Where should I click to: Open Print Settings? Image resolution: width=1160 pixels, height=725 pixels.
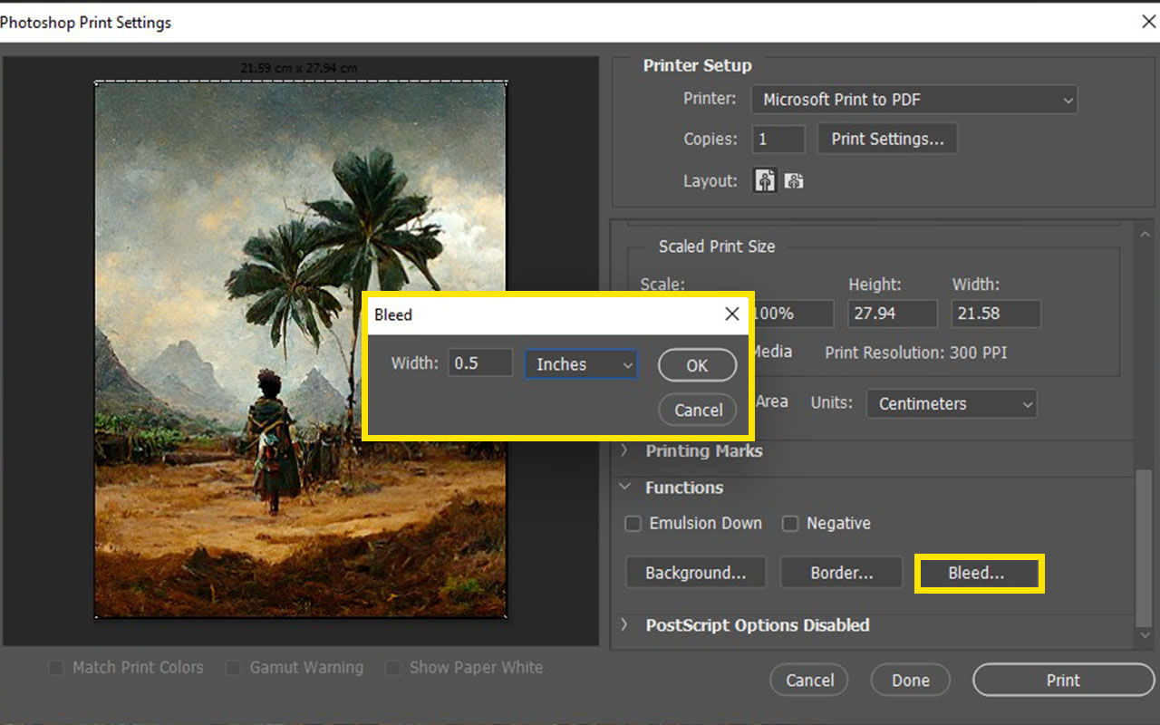pos(887,138)
